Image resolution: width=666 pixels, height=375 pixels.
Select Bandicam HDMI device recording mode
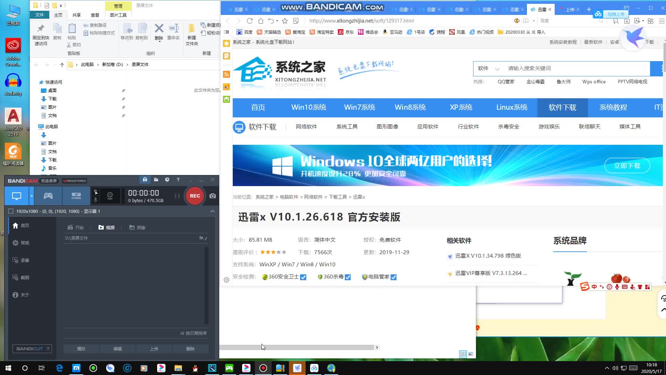coord(76,196)
